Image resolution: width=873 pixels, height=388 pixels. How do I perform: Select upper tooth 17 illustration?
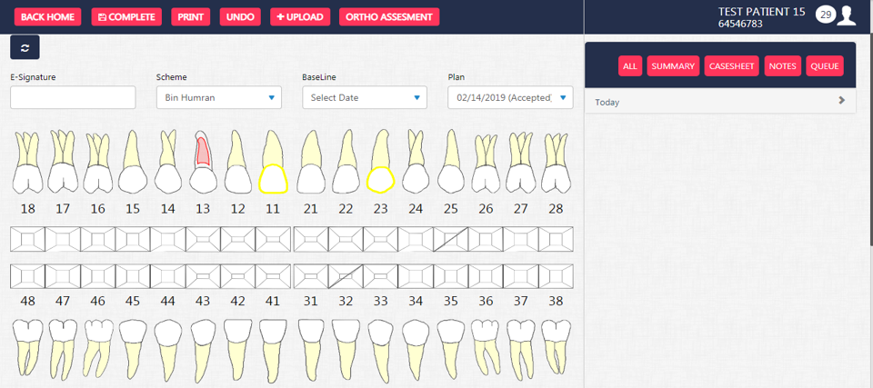pos(63,162)
